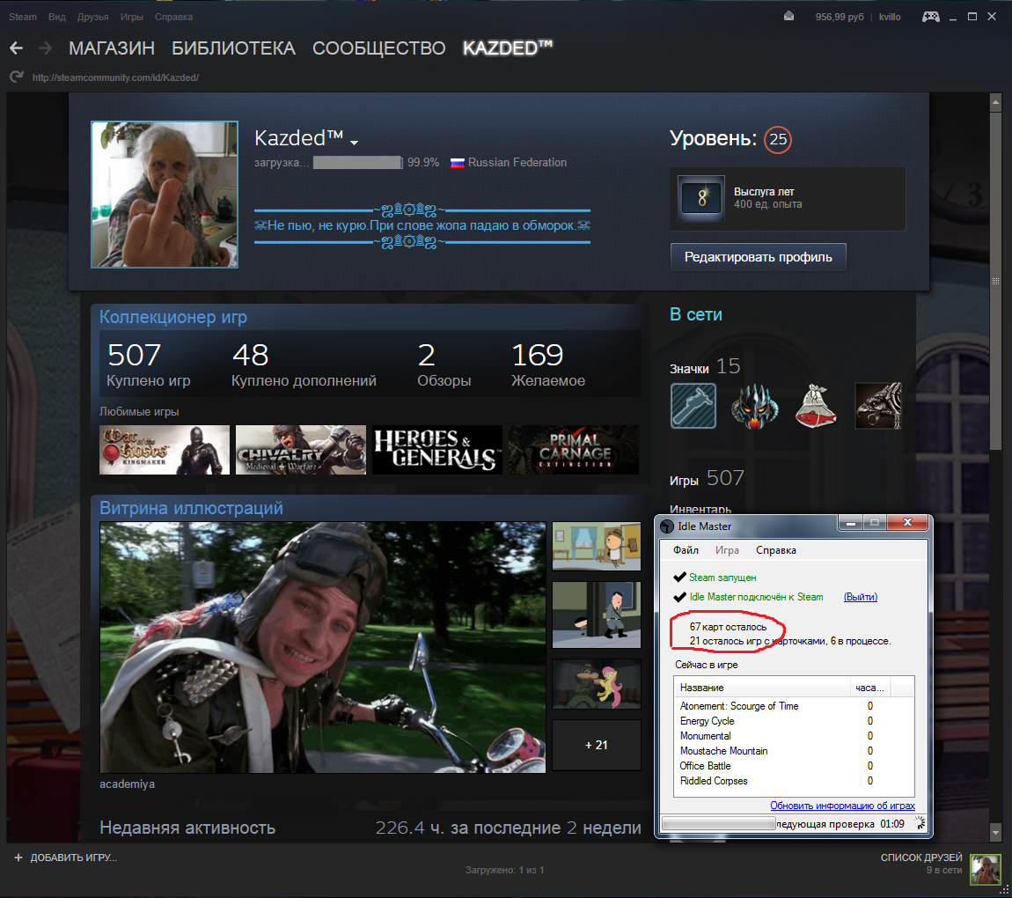Click the Выйти link in Idle Master
This screenshot has width=1012, height=898.
coord(861,597)
